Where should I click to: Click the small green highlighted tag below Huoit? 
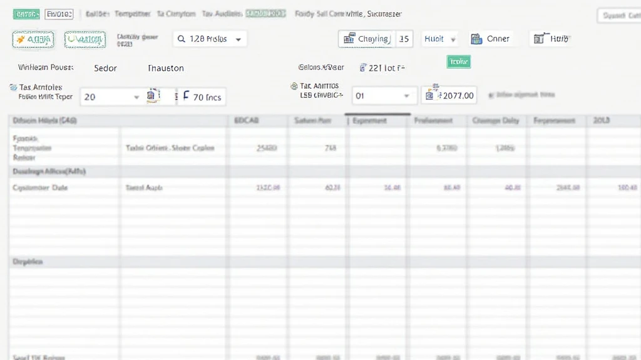click(x=458, y=62)
